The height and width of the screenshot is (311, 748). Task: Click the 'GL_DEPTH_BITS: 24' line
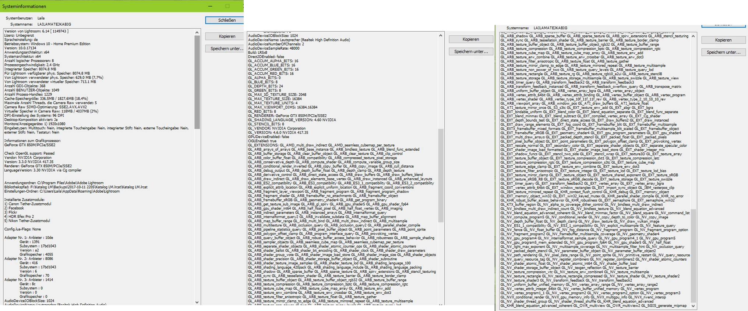pyautogui.click(x=265, y=86)
